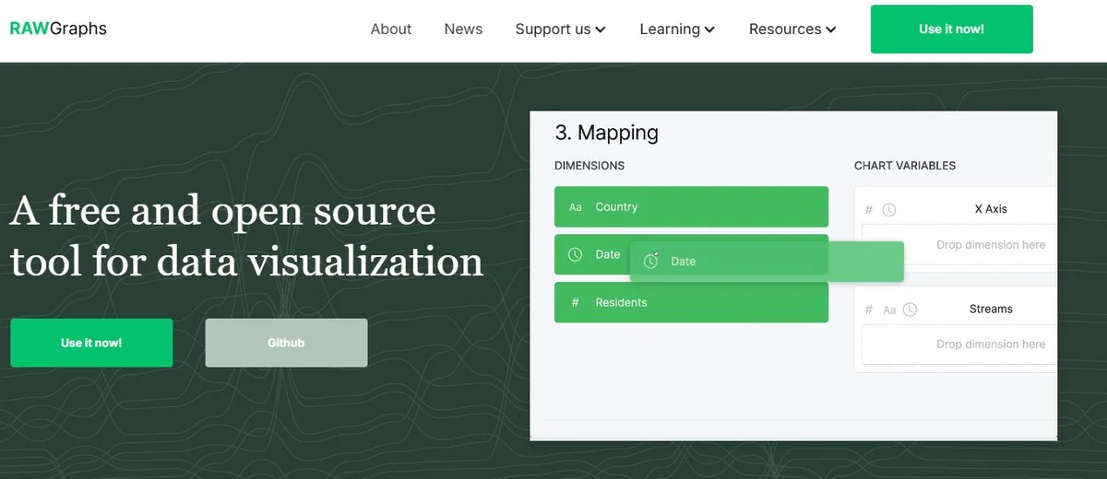The image size is (1107, 479).
Task: Click the X Axis drop dimension area
Action: tap(959, 245)
